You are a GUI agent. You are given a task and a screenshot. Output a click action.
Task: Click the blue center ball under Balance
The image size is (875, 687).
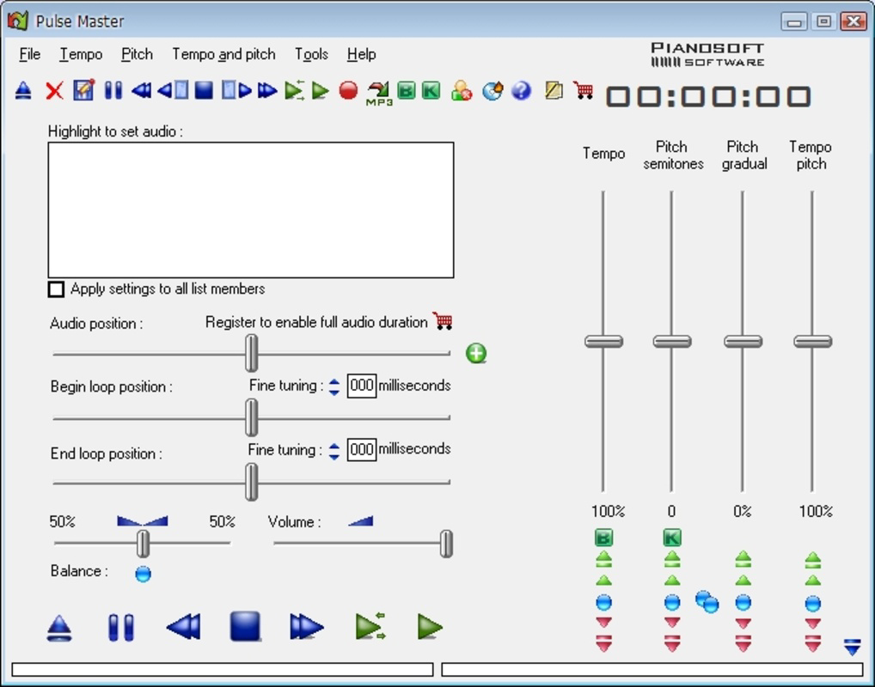pos(143,574)
